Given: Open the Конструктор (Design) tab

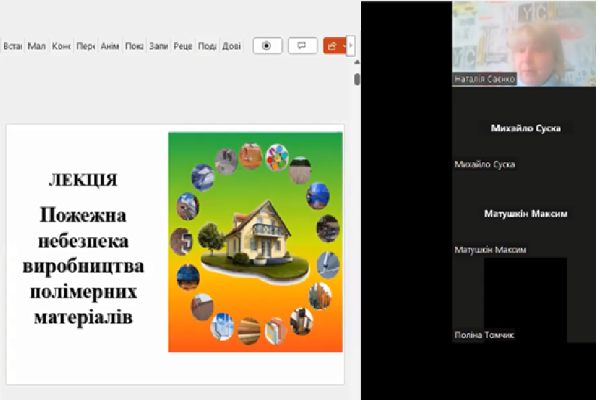Looking at the screenshot, I should point(62,46).
